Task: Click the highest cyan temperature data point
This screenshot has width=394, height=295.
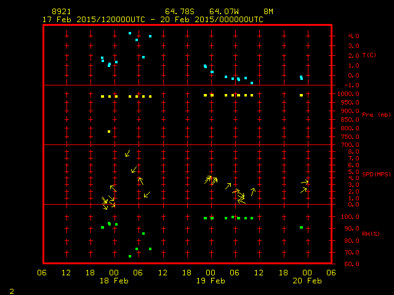Action: 130,33
